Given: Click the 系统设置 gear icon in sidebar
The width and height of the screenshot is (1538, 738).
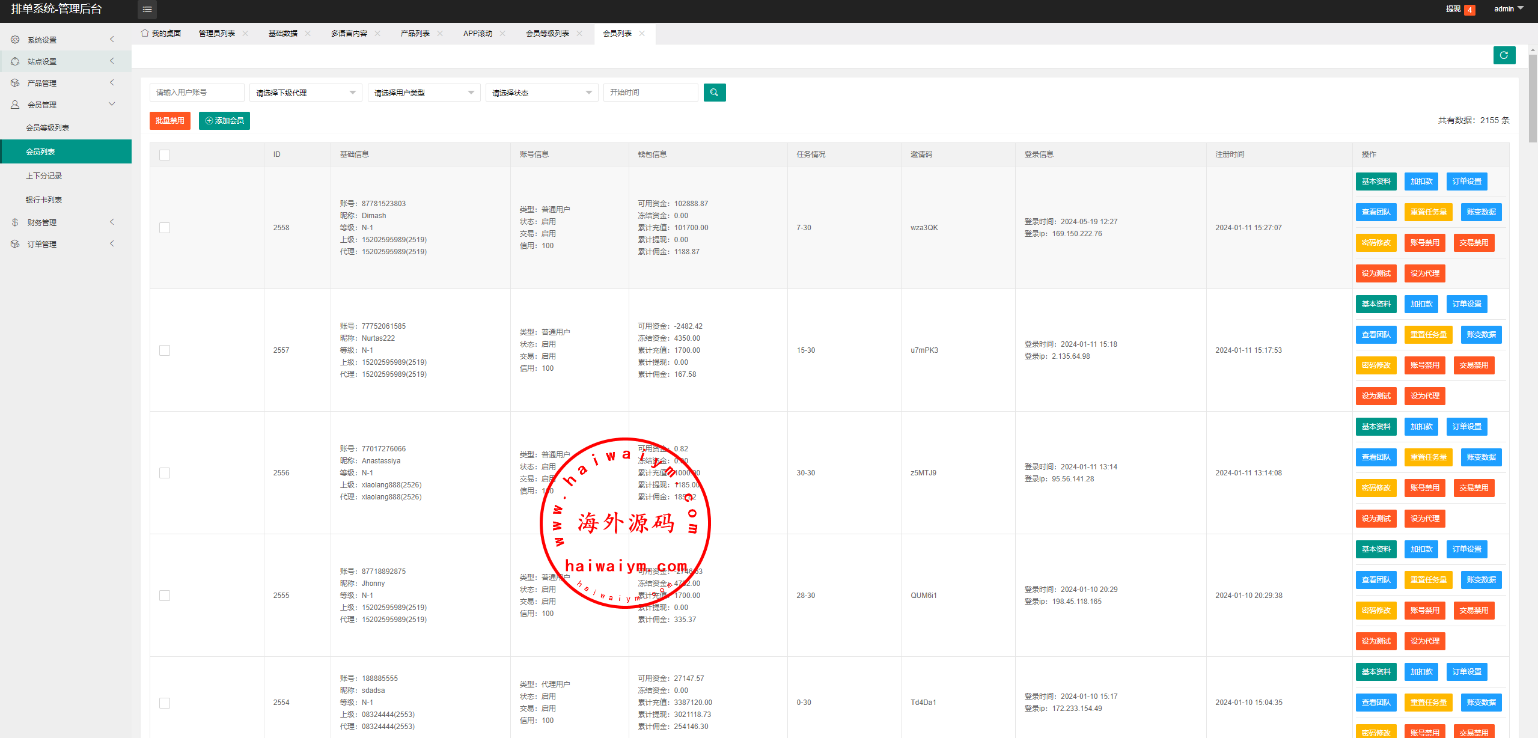Looking at the screenshot, I should pos(15,40).
